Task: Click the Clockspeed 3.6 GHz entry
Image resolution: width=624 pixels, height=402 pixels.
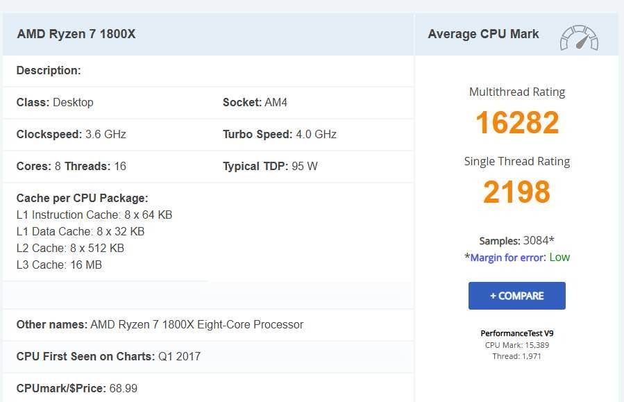Action: (x=71, y=134)
